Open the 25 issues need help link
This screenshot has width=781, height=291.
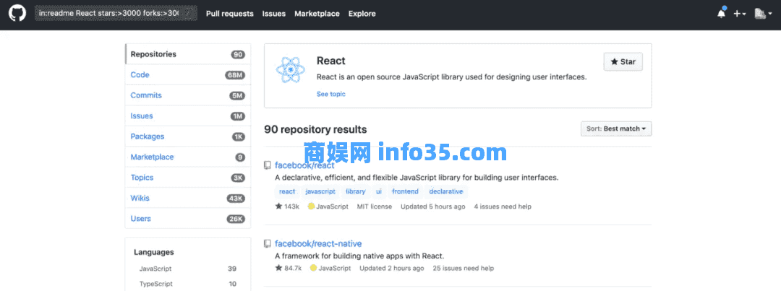click(464, 268)
